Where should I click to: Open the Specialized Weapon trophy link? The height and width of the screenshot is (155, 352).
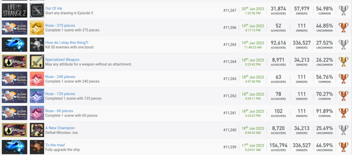[x=62, y=60]
